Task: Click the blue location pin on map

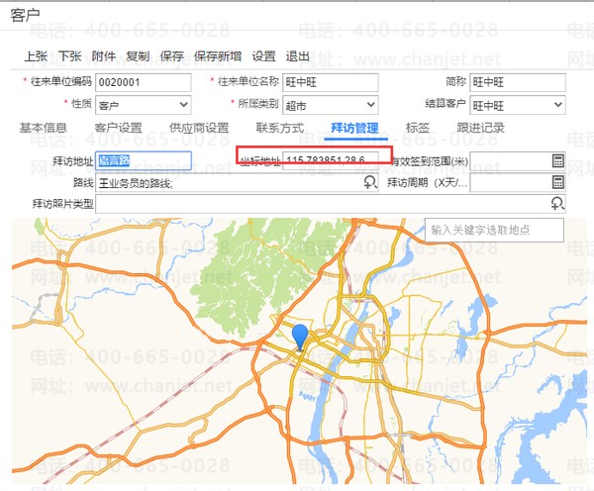Action: (x=300, y=337)
